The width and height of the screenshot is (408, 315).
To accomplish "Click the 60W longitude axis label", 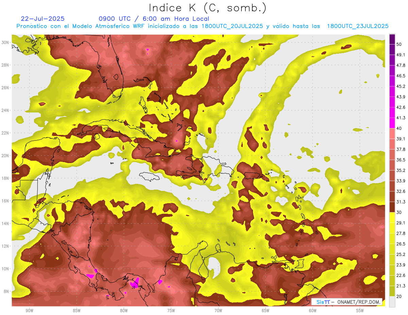I will [x=313, y=311].
